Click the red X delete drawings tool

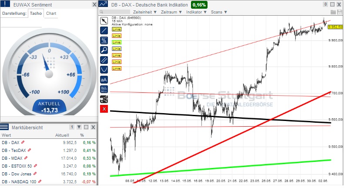pyautogui.click(x=104, y=109)
